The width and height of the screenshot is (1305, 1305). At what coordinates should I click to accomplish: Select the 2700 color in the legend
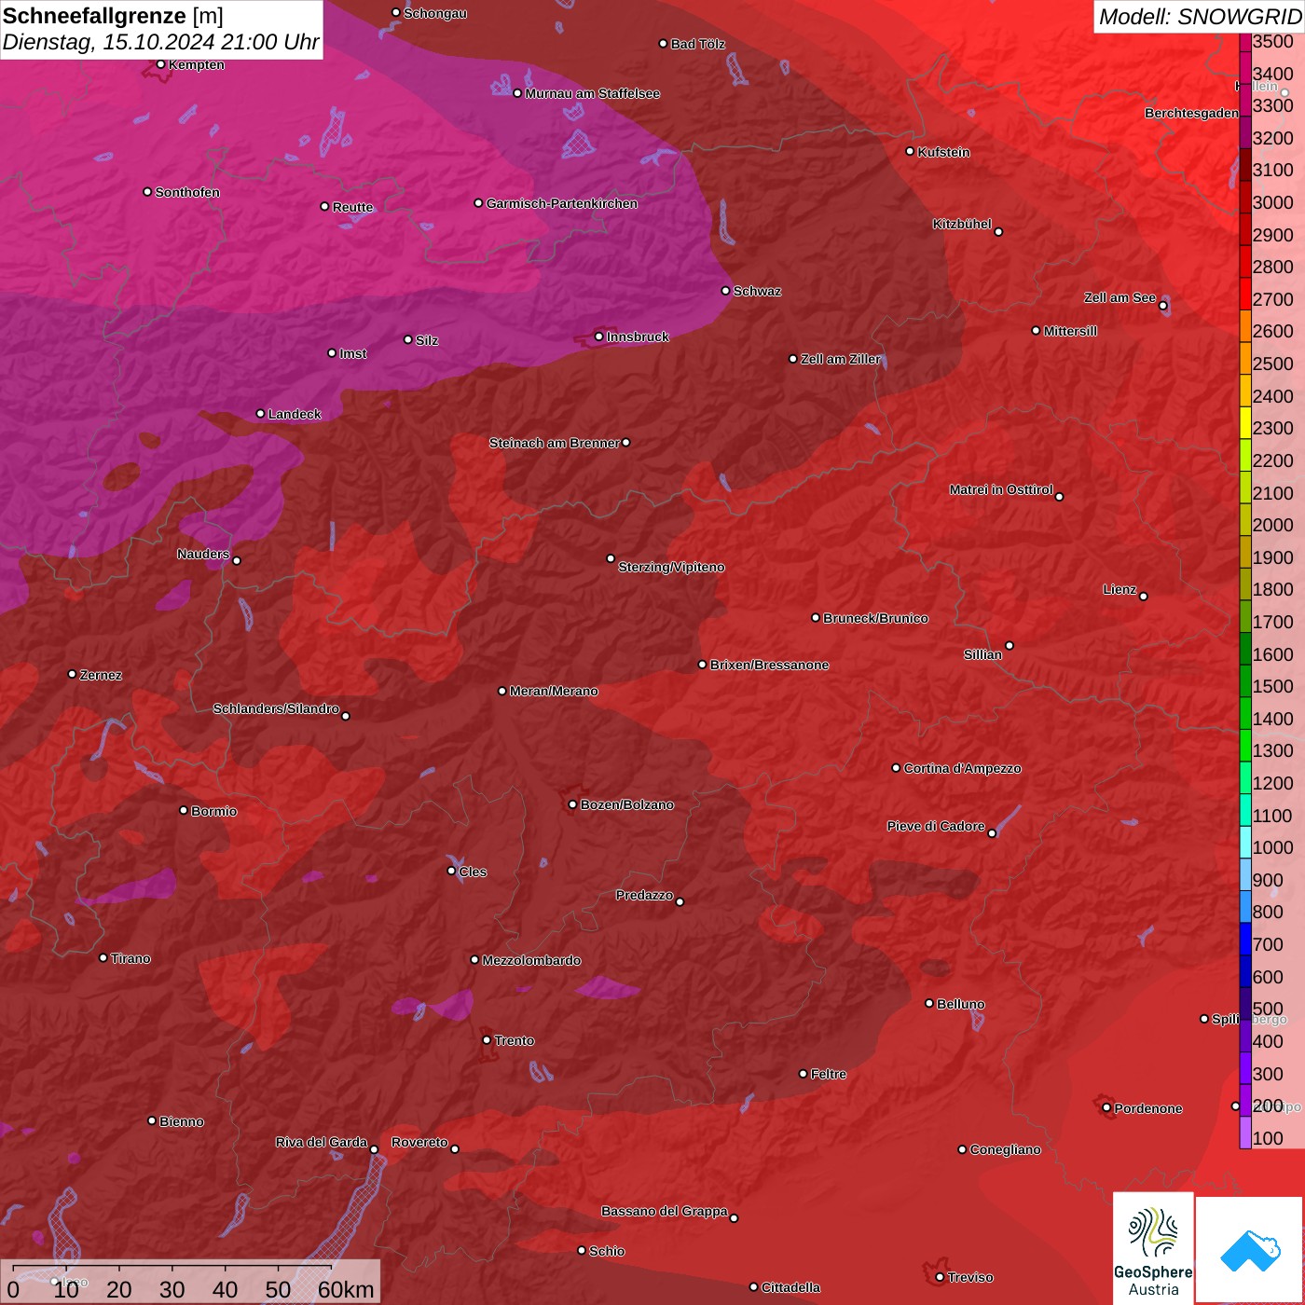pos(1245,293)
